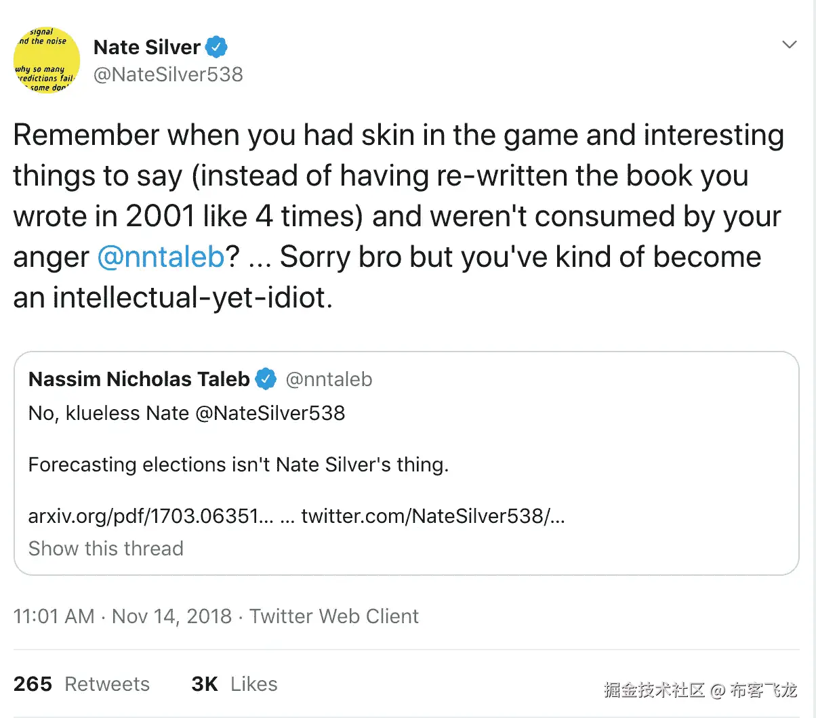Click the blue @nntaleb mention in tweet
The width and height of the screenshot is (816, 718).
click(x=161, y=257)
